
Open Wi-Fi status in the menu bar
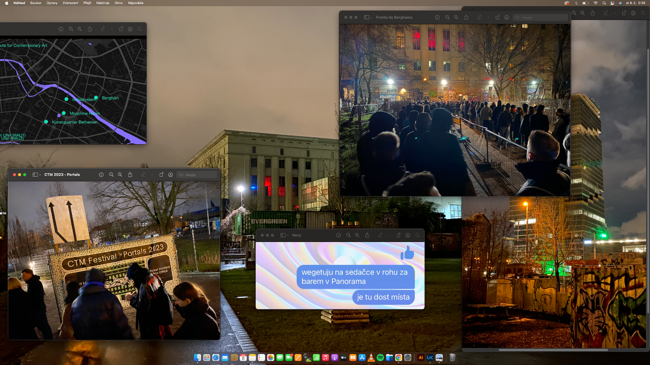click(x=595, y=3)
